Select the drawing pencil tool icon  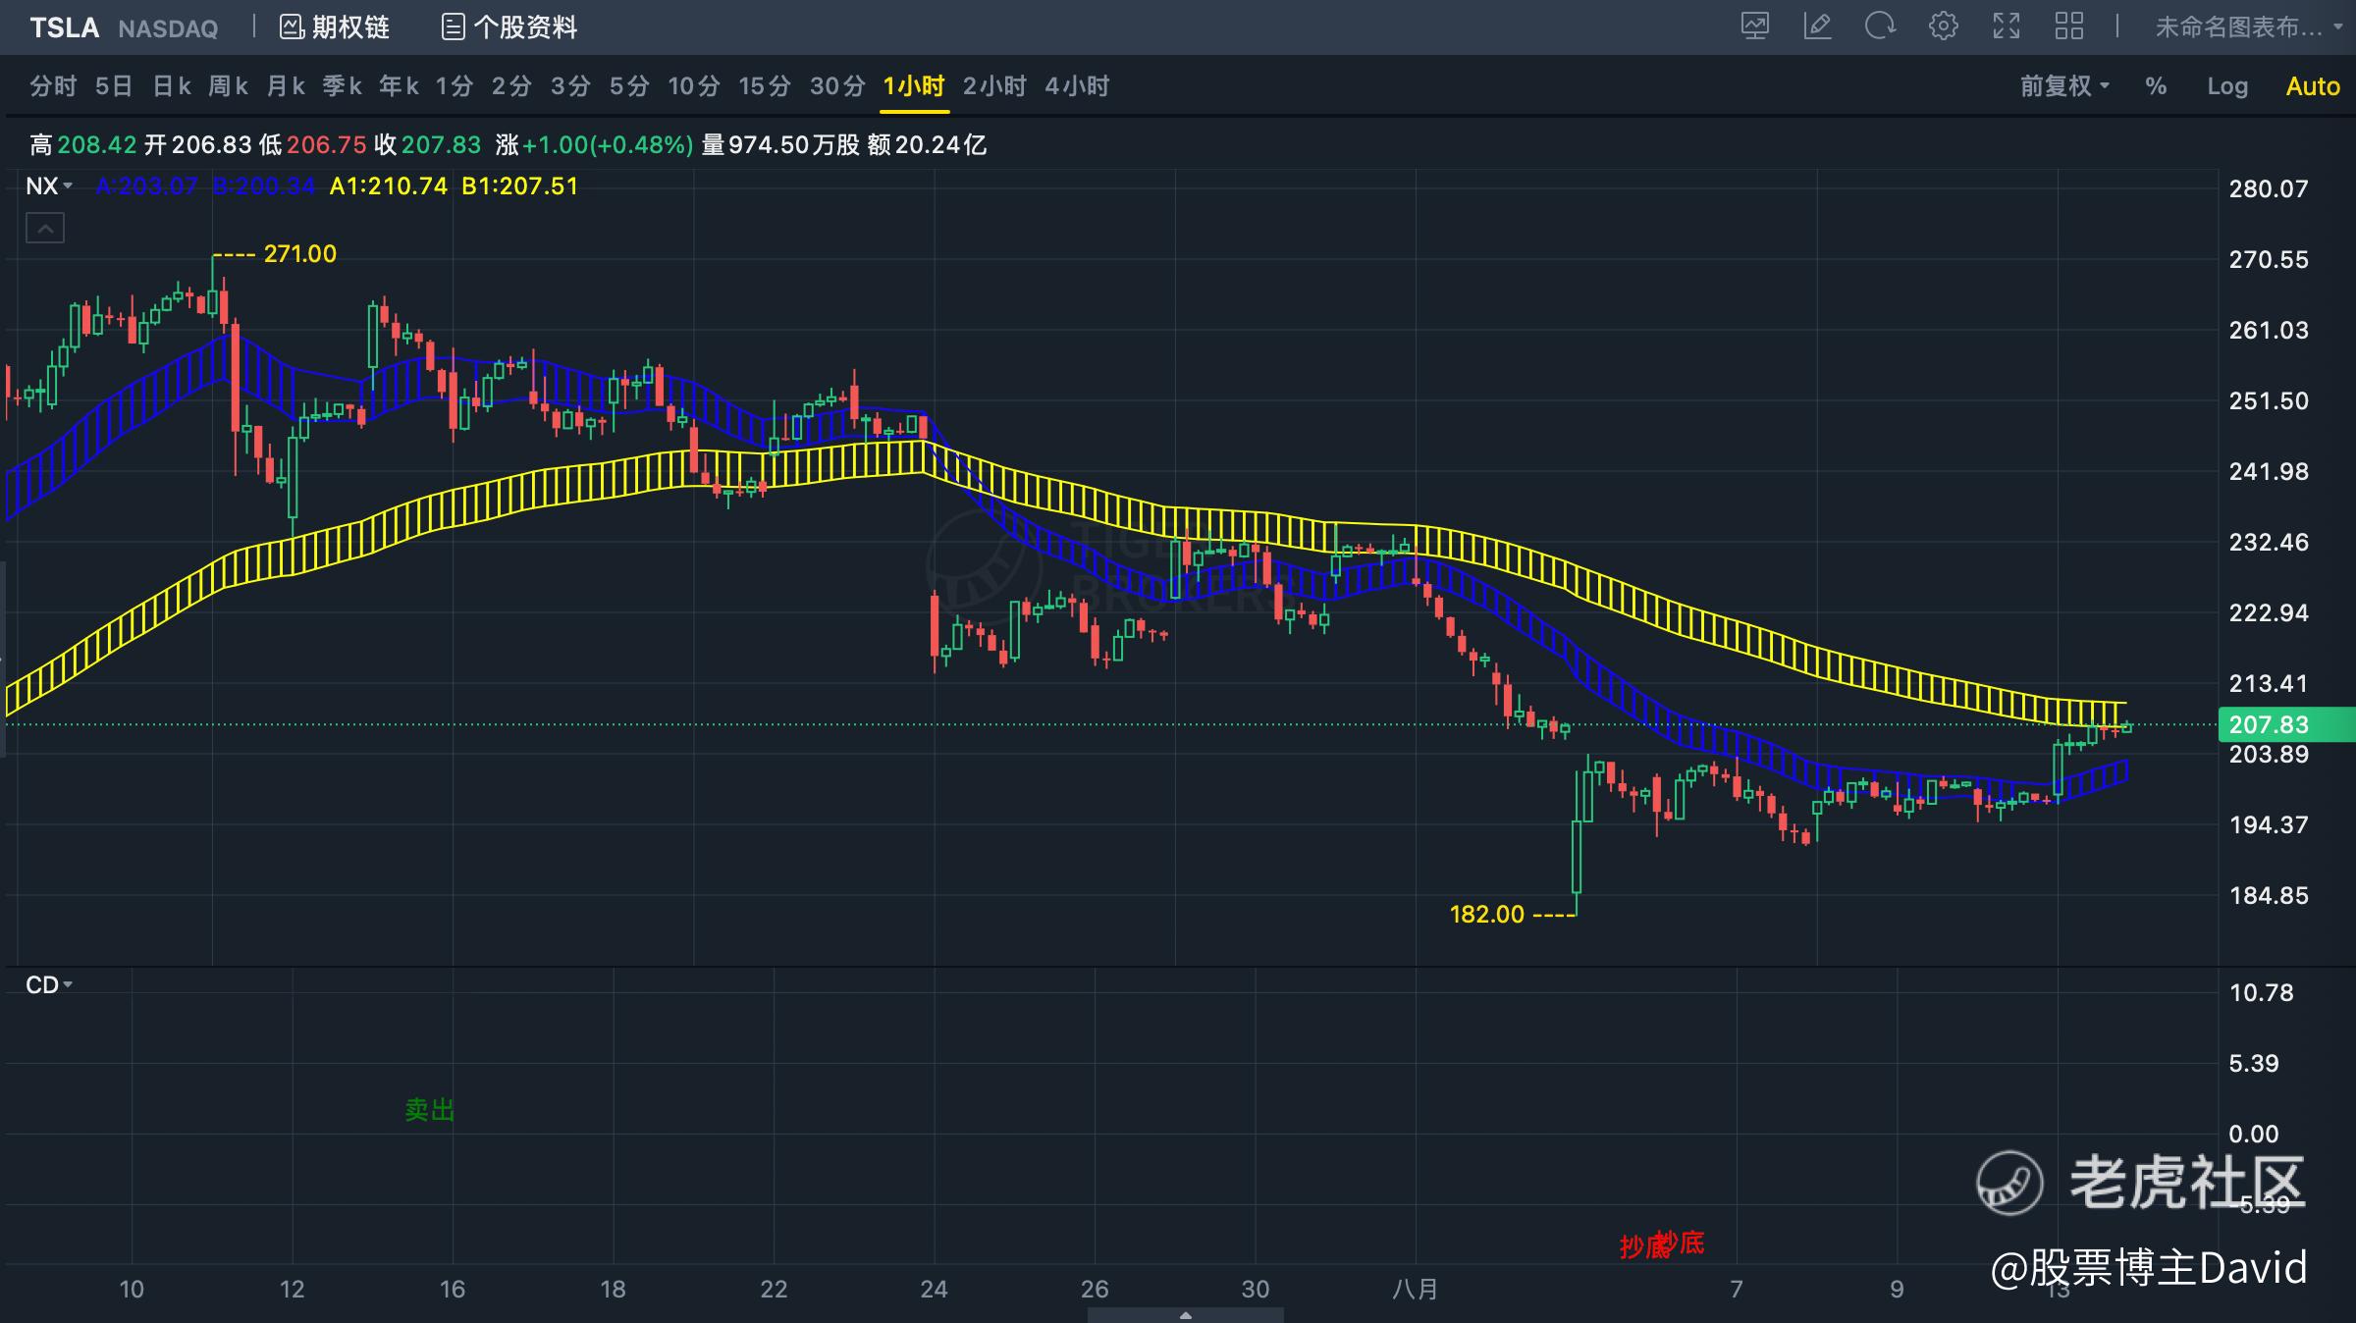pos(1818,26)
